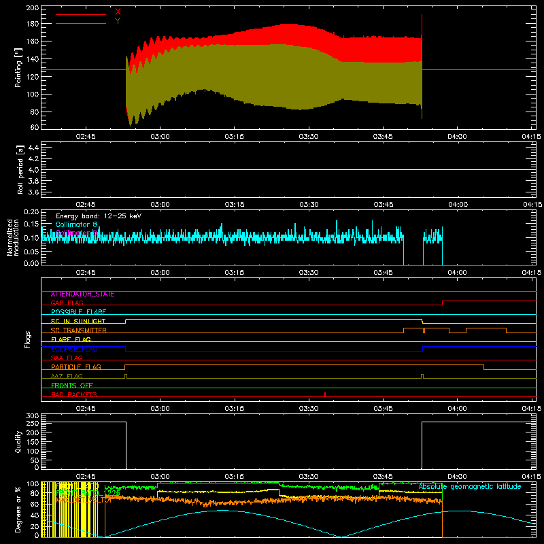Select the POSSIBLE_FLARE flag label
544x544 pixels.
point(78,312)
